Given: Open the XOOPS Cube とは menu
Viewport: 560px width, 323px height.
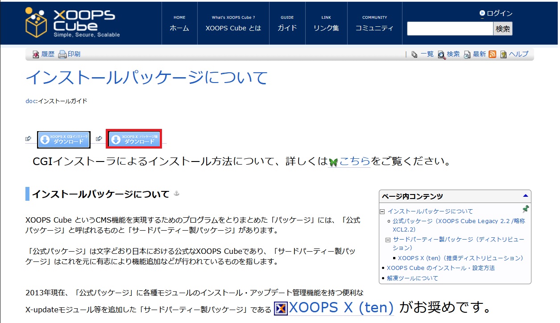Looking at the screenshot, I should coord(233,24).
